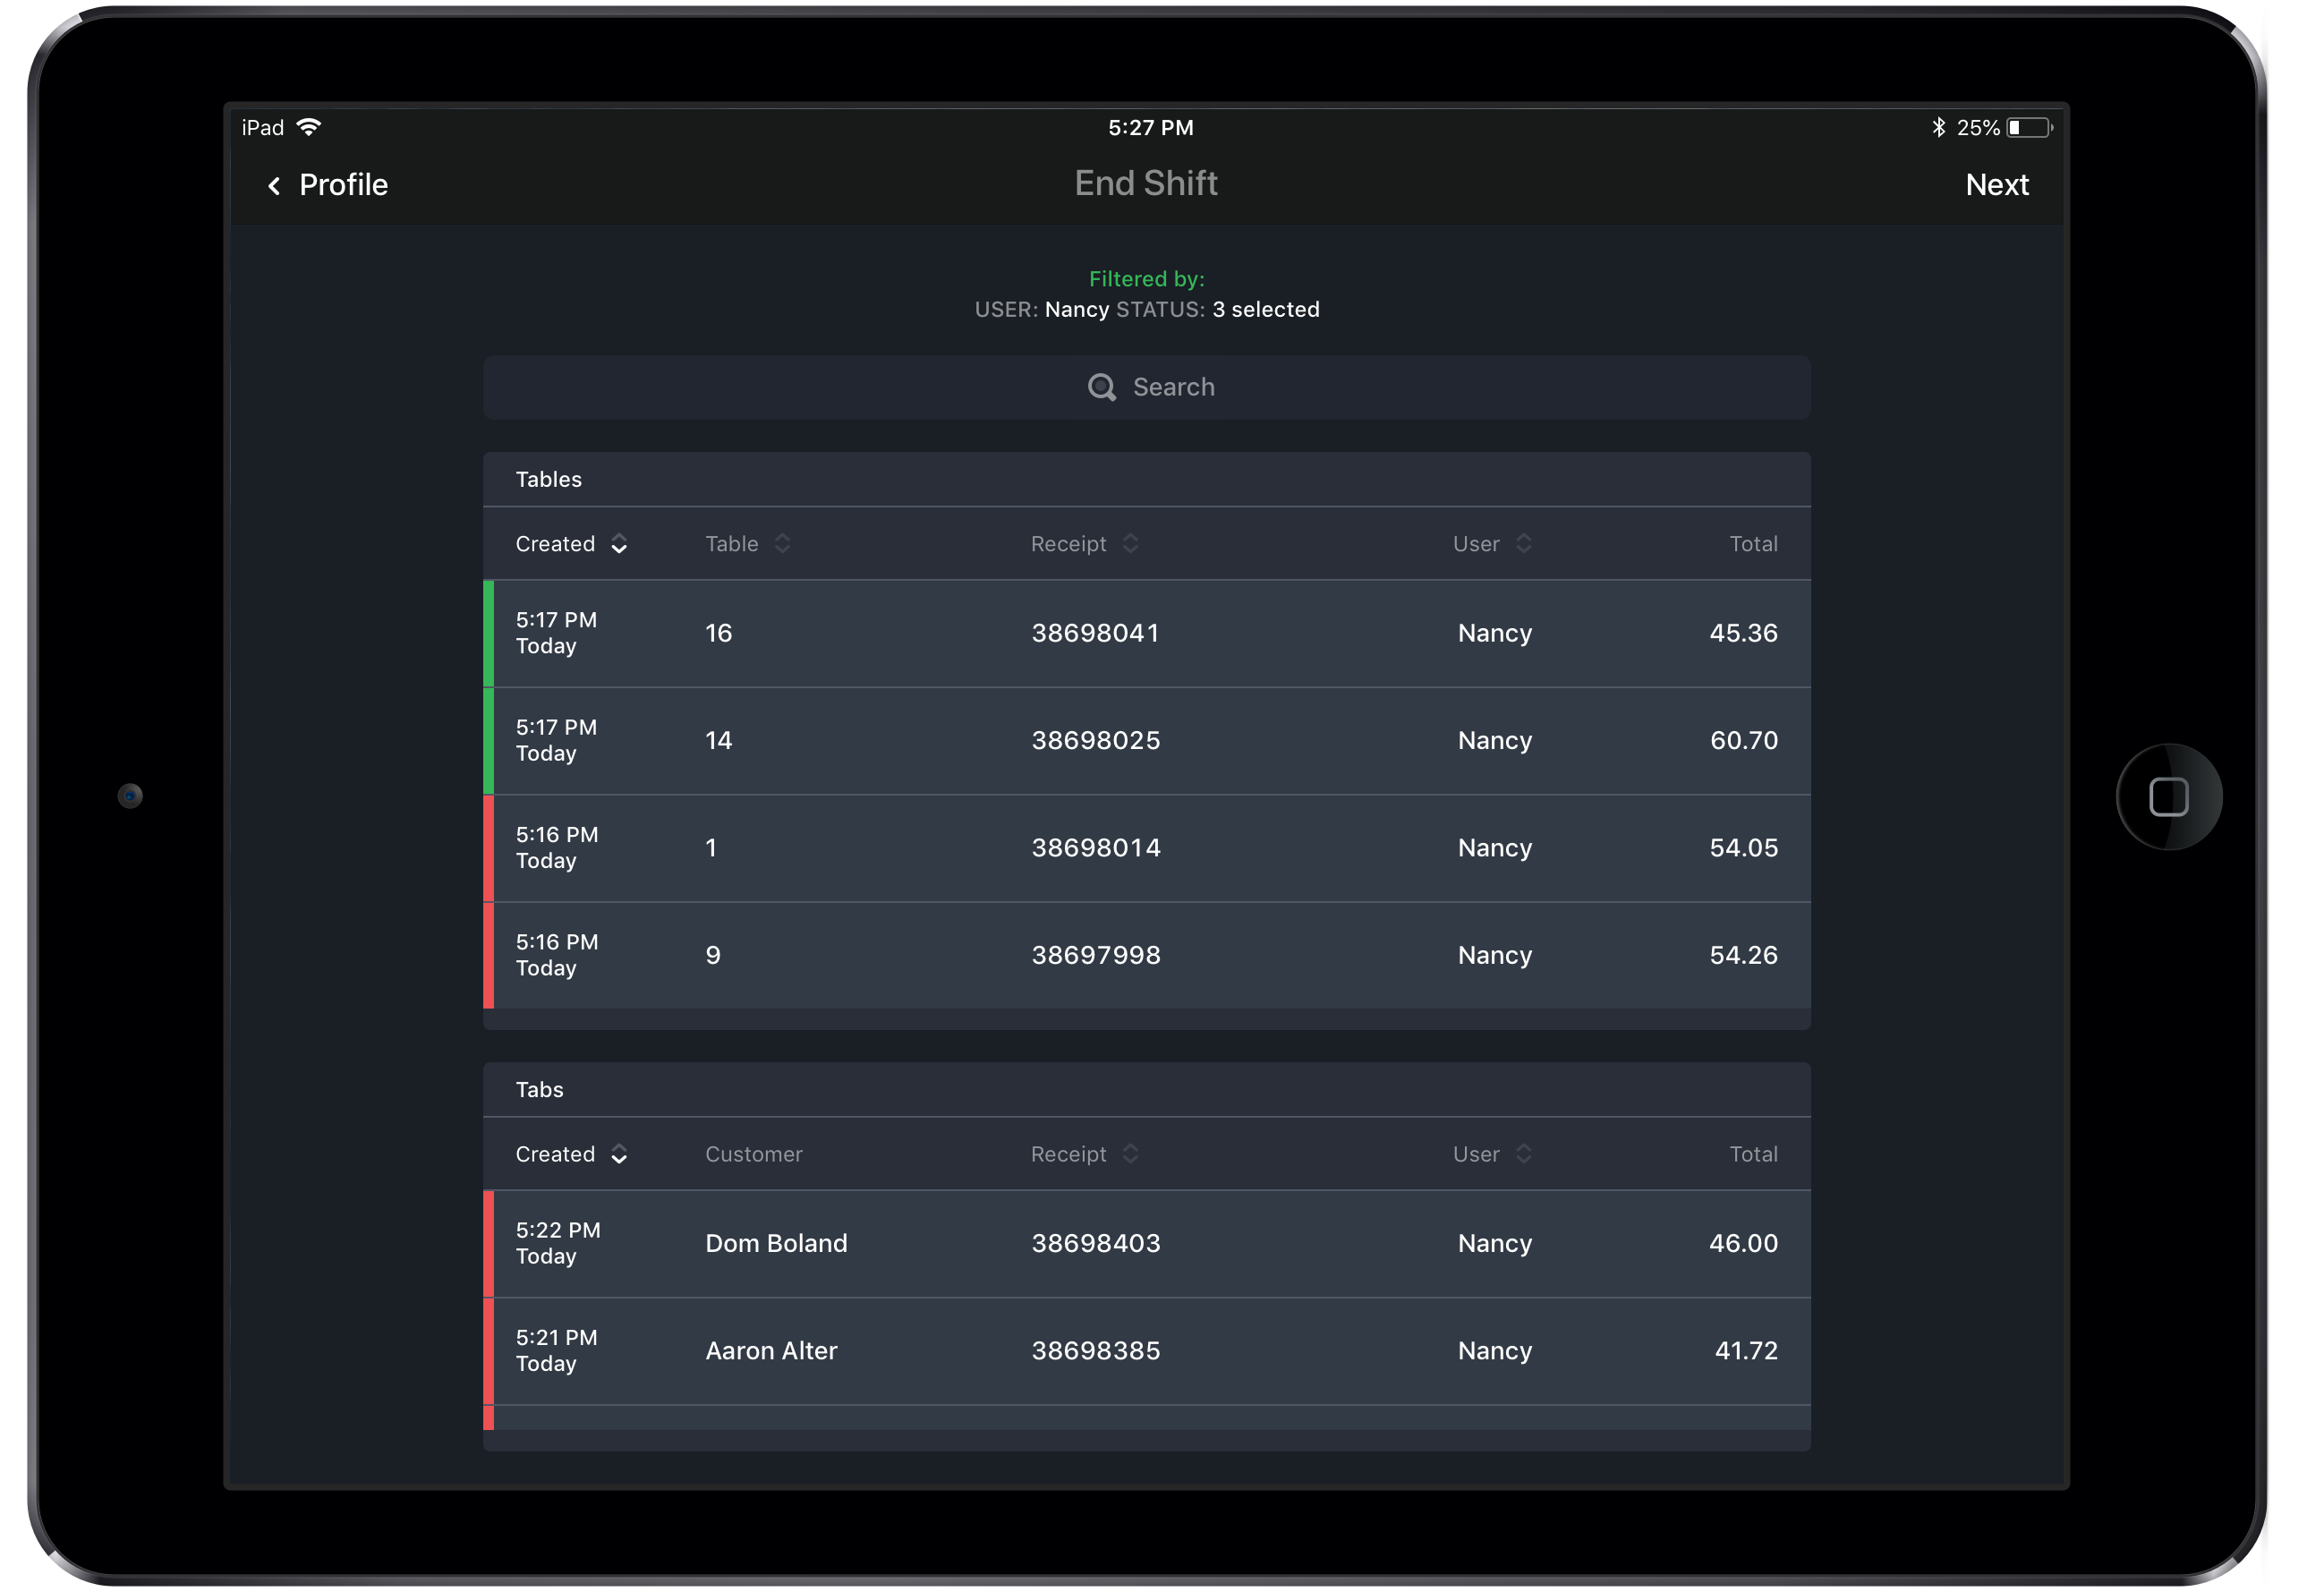
Task: Click total 60.70
Action: pos(1743,741)
